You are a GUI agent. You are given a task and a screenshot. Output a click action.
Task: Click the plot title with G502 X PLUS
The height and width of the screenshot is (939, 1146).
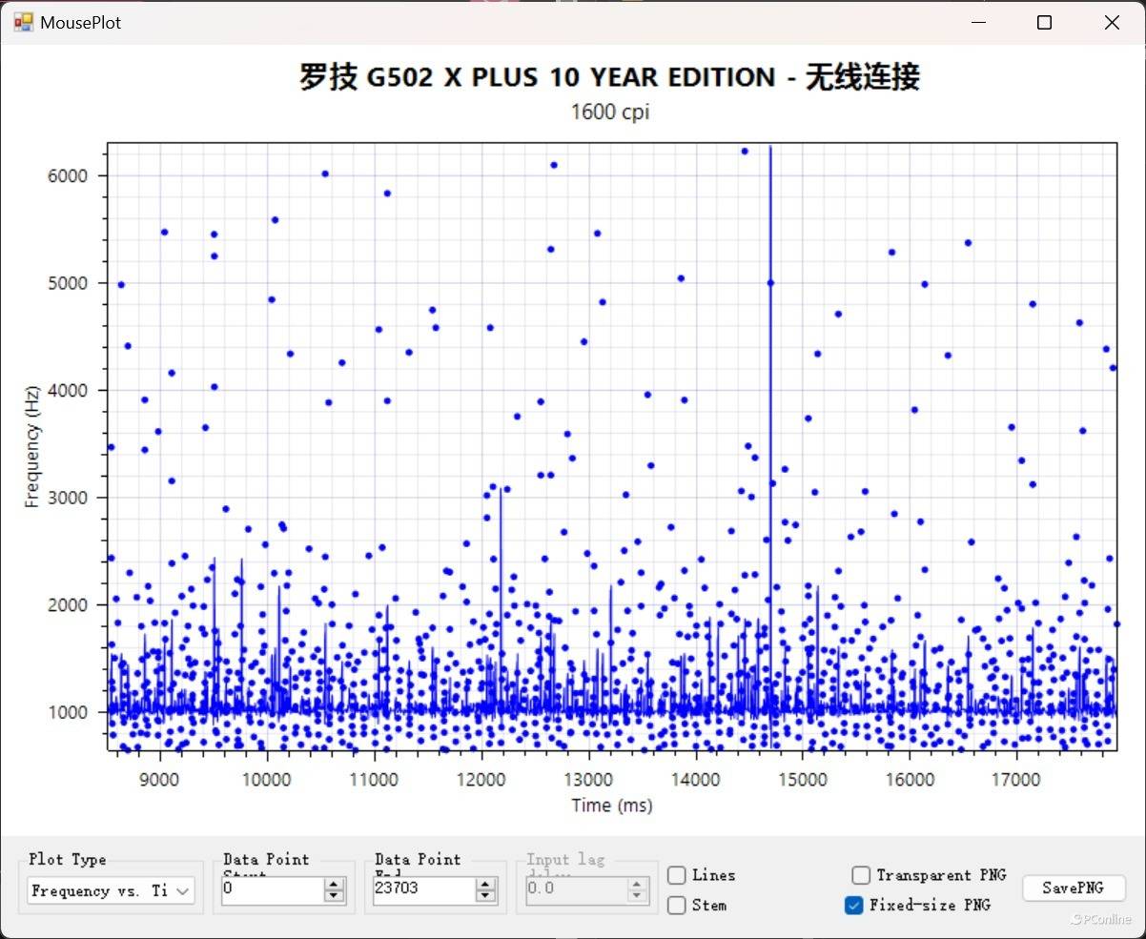point(609,77)
